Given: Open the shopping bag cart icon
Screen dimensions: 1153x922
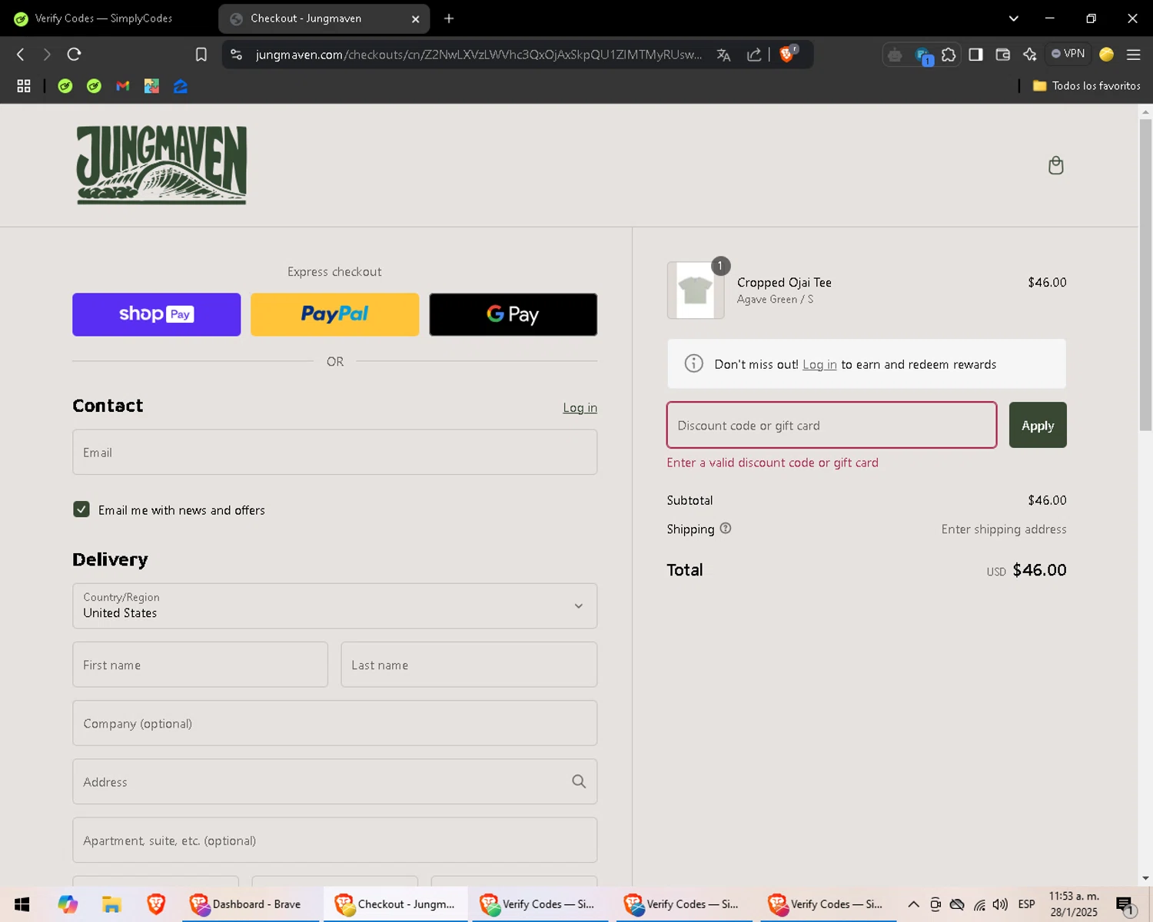Looking at the screenshot, I should point(1056,165).
